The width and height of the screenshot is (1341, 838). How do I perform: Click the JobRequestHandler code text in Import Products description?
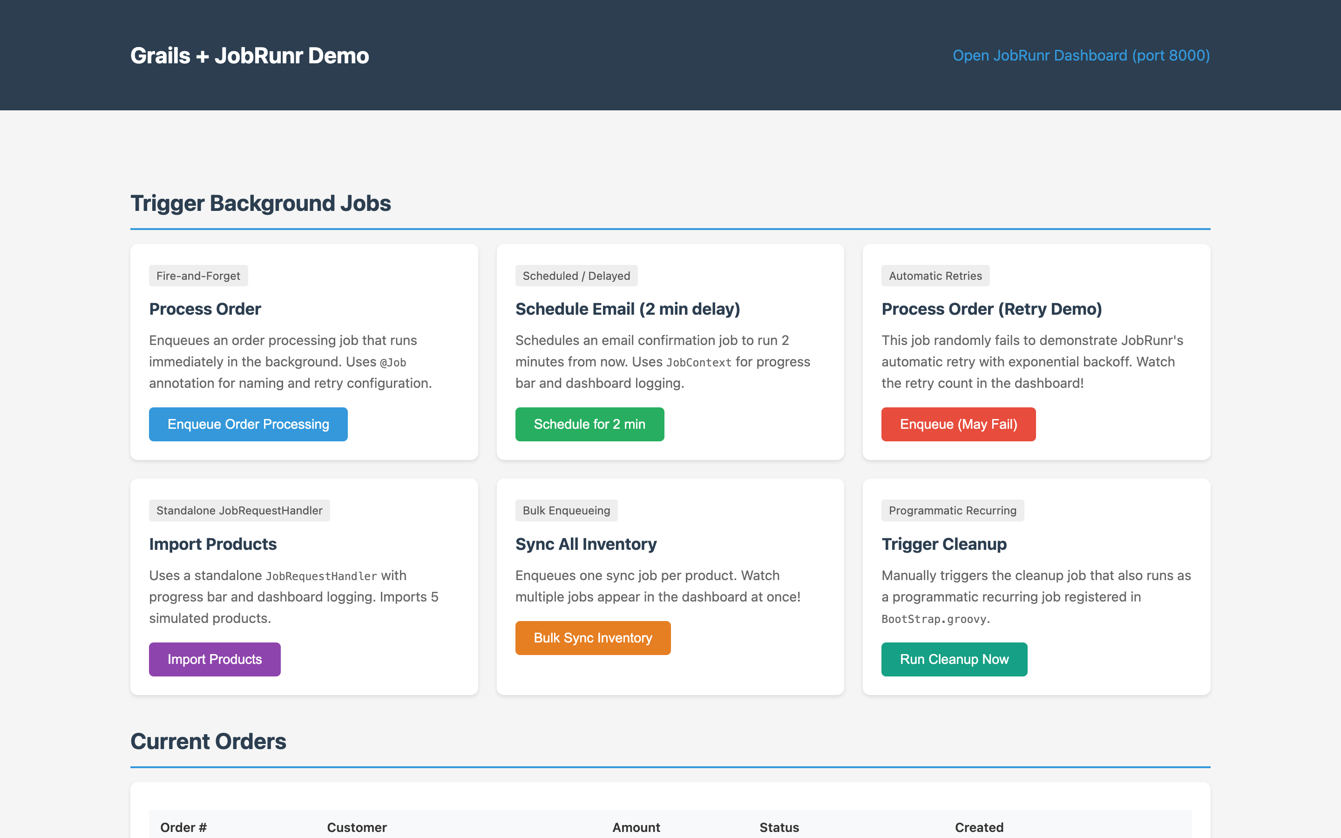pyautogui.click(x=321, y=576)
